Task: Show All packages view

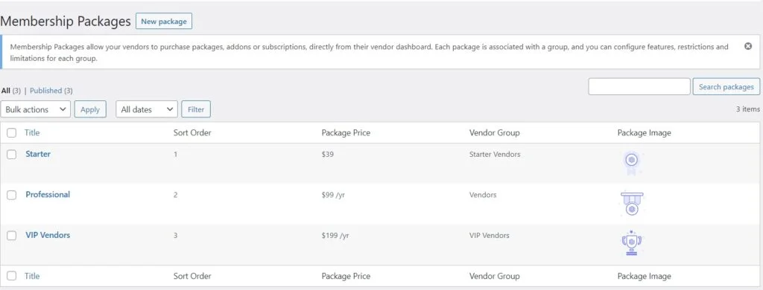Action: pyautogui.click(x=6, y=91)
